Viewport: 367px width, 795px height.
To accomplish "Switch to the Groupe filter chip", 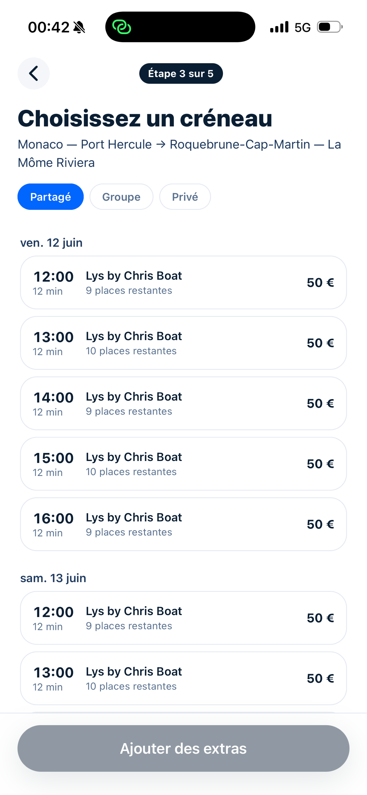I will tap(121, 197).
